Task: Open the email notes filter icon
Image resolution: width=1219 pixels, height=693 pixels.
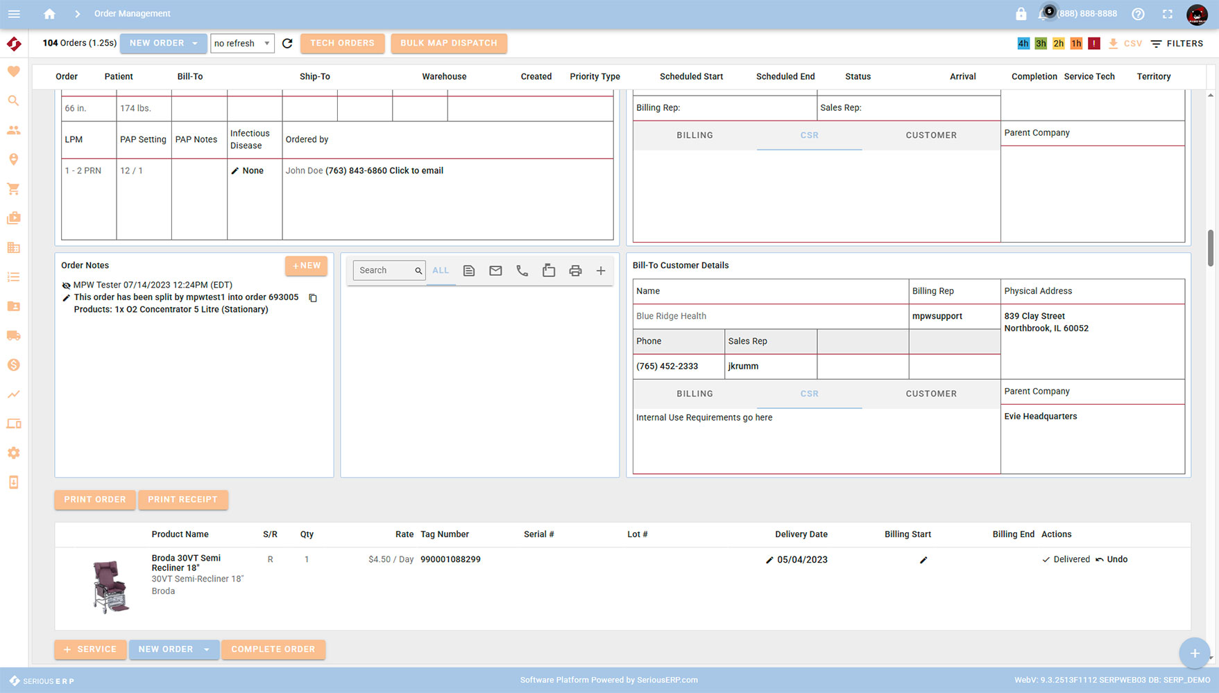Action: coord(495,271)
